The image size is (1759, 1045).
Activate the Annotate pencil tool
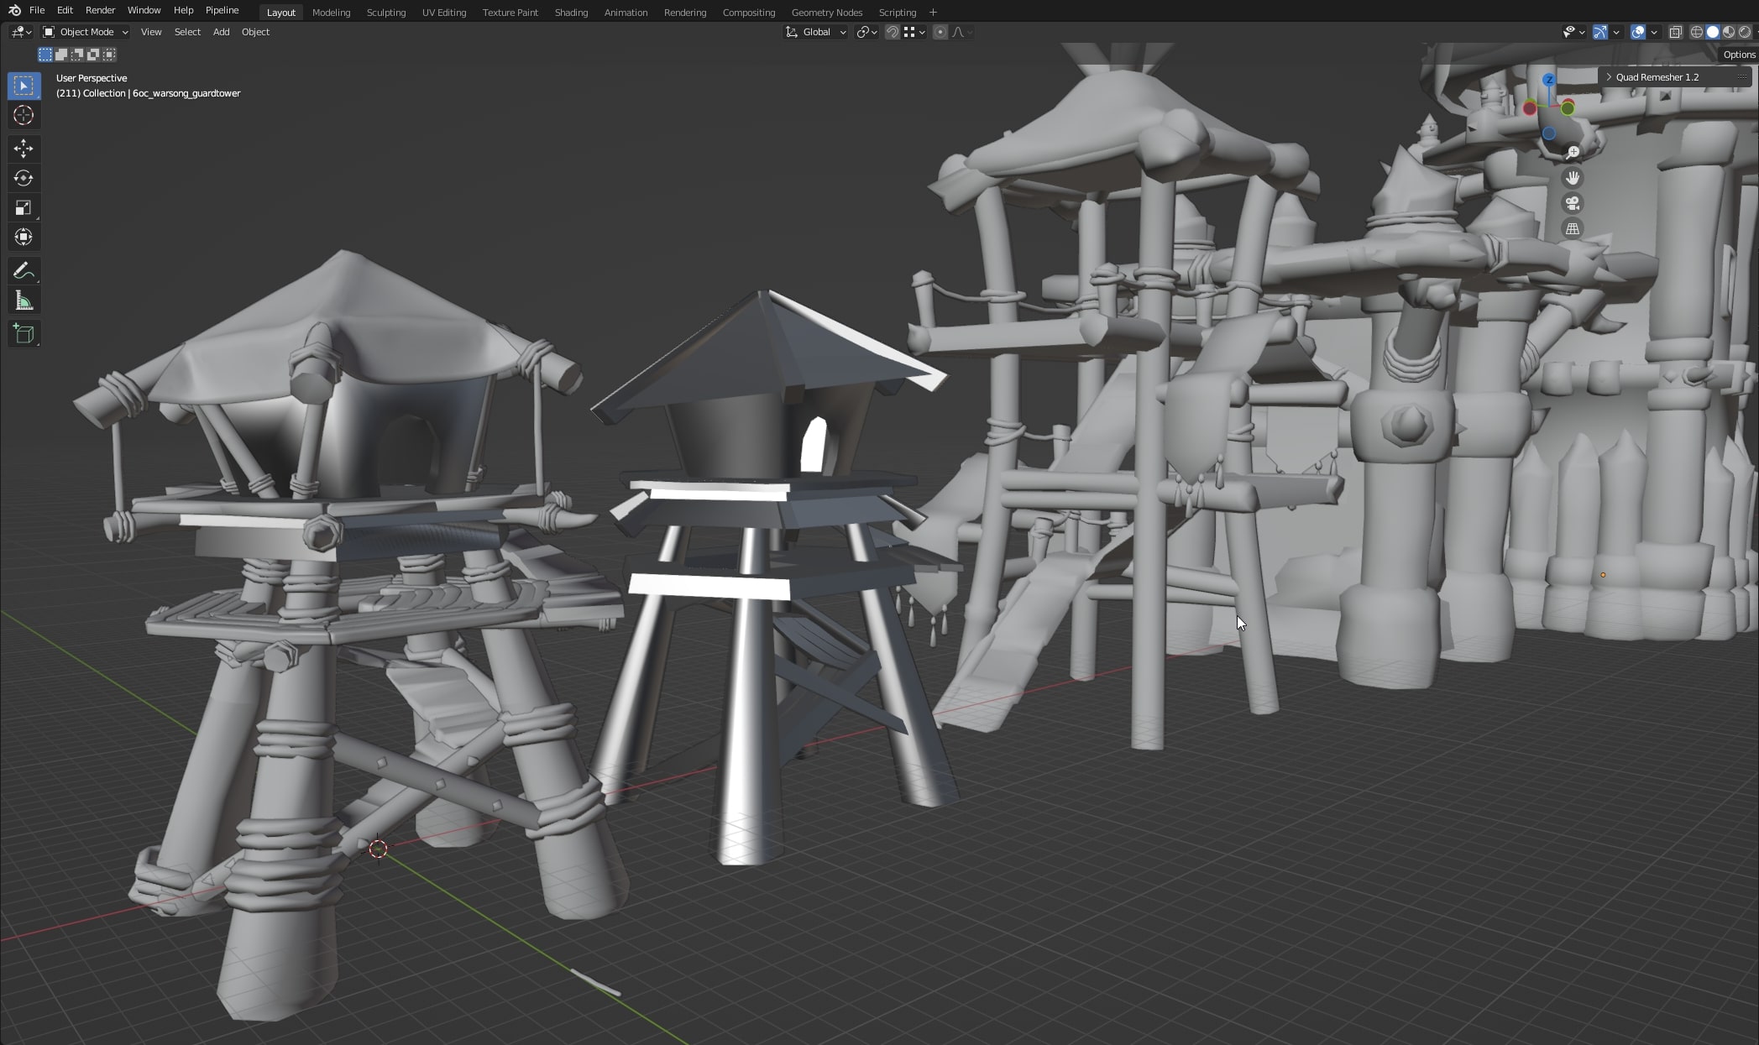[x=24, y=270]
